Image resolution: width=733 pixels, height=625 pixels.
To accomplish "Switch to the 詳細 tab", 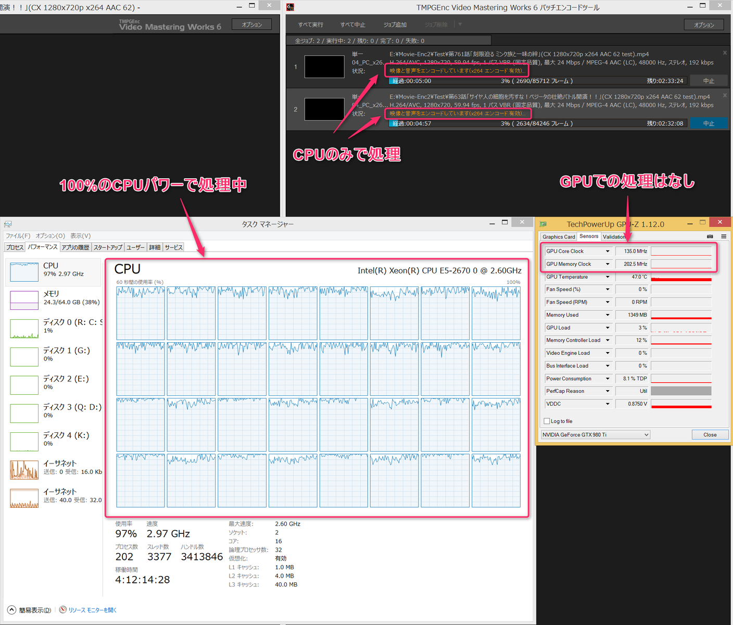I will [x=155, y=247].
